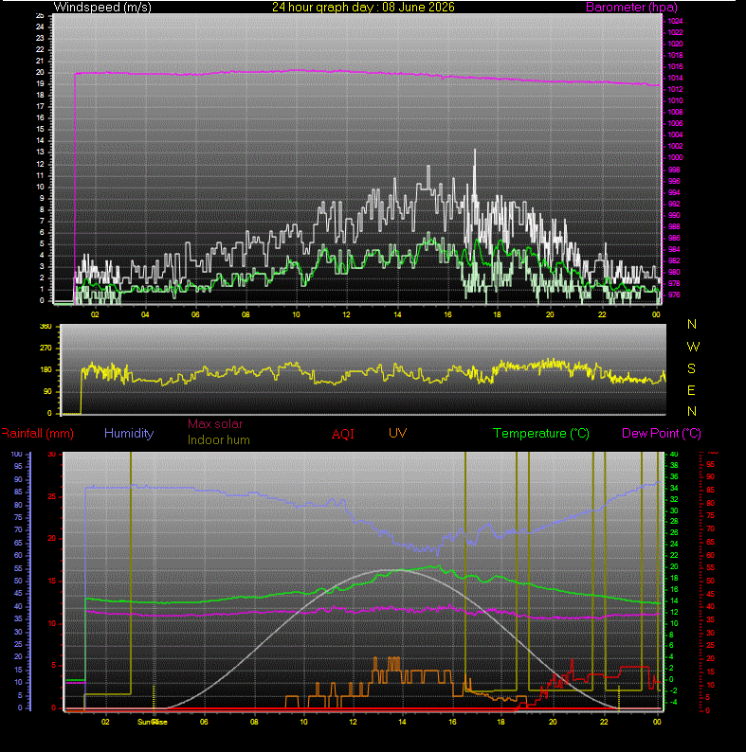Click barometer axis value "994"

(674, 192)
